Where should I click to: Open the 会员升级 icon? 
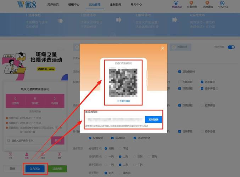pos(191,3)
